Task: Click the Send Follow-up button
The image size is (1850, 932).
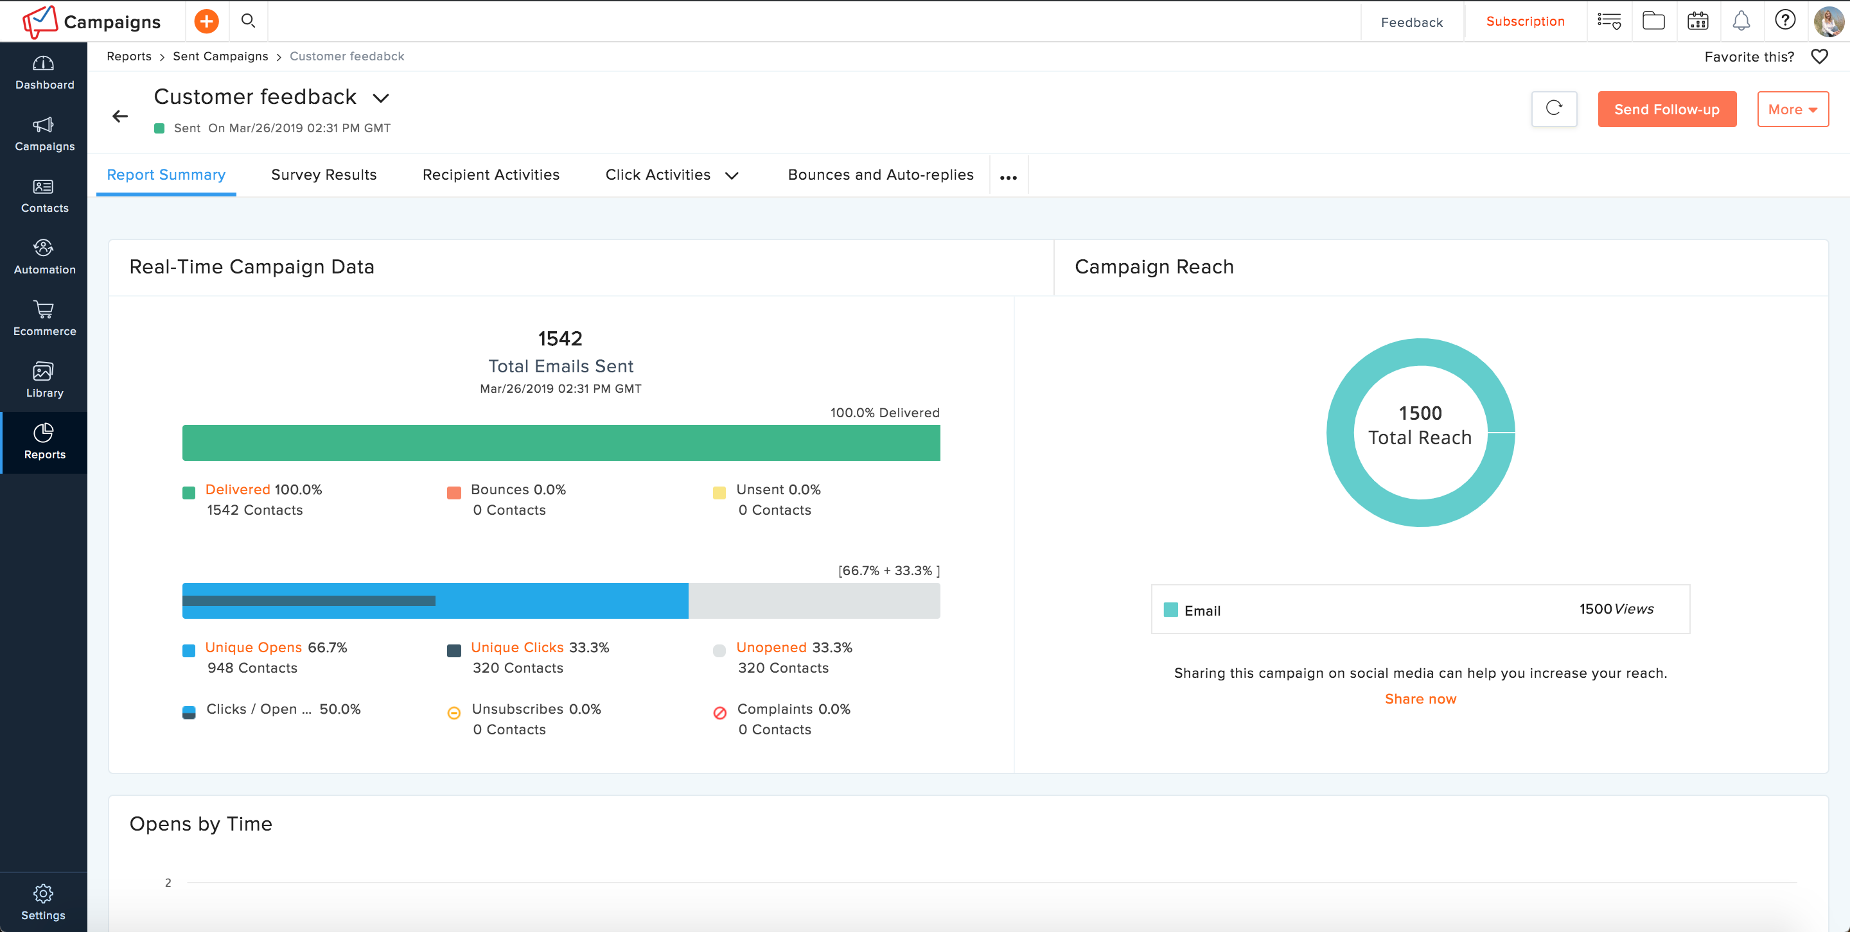Action: point(1667,109)
